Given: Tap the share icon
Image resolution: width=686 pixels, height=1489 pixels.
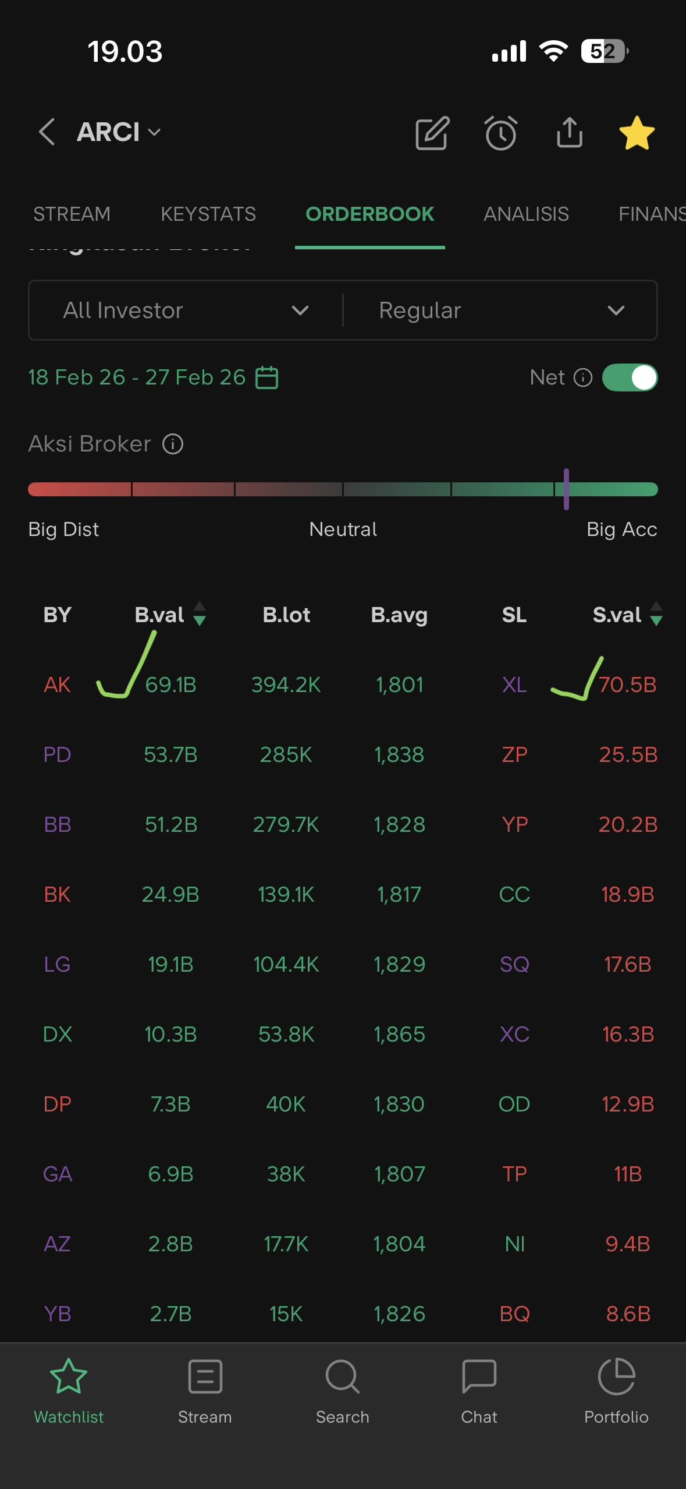Looking at the screenshot, I should [x=569, y=133].
